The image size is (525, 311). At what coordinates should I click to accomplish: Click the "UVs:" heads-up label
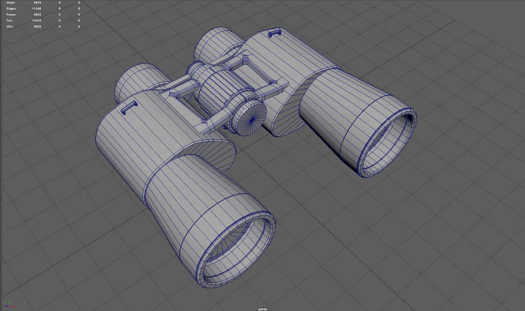point(10,27)
